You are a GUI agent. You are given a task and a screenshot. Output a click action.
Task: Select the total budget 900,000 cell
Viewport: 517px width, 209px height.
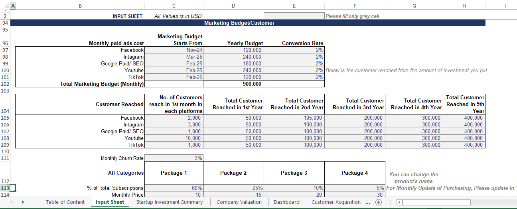[233, 84]
